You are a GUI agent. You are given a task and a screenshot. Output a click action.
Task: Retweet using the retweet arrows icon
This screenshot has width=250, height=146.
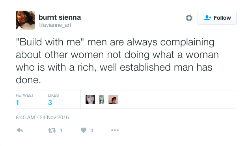(52, 130)
